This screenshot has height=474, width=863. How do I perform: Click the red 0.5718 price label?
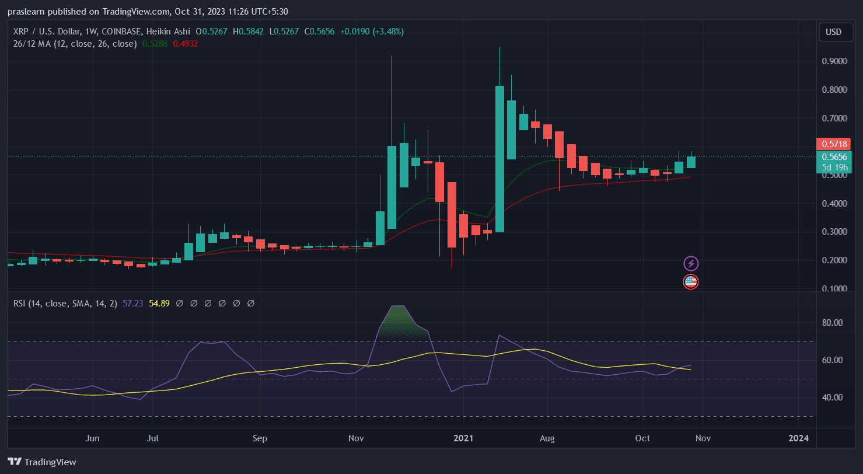tap(834, 144)
